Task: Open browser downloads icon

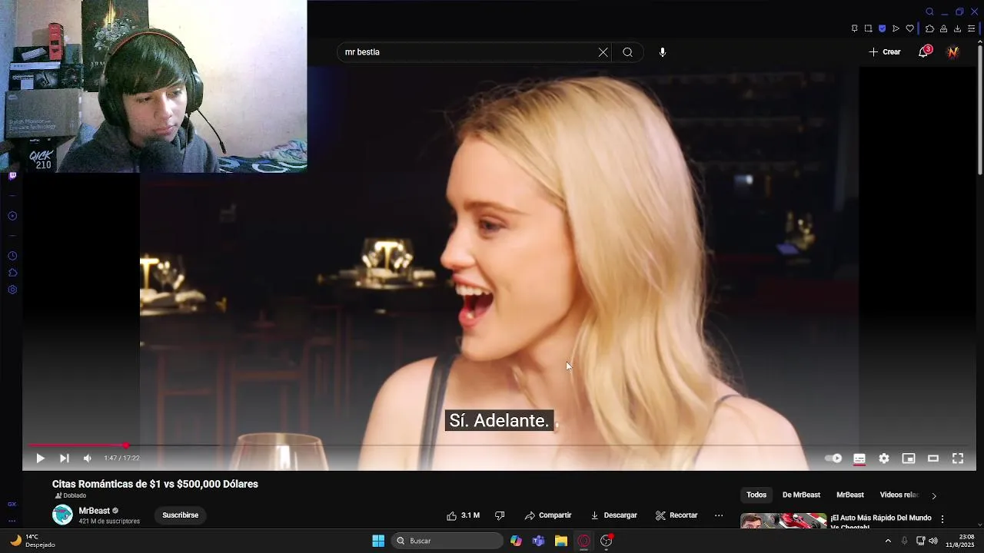Action: (957, 28)
